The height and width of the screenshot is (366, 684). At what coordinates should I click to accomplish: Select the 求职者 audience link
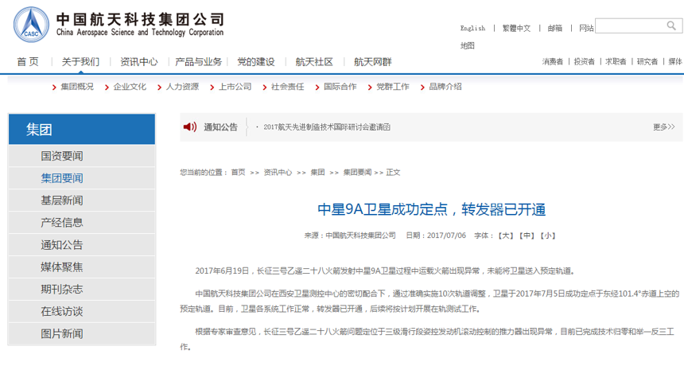pos(616,61)
